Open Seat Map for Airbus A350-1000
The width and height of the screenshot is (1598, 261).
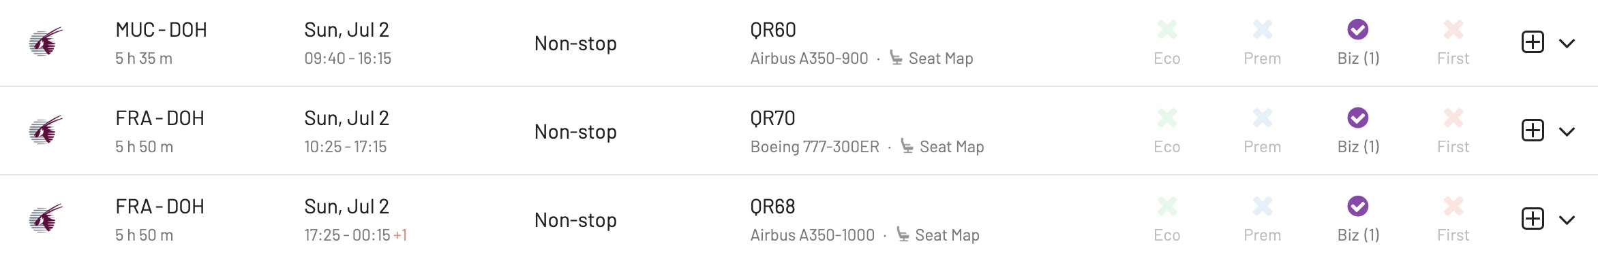(938, 235)
